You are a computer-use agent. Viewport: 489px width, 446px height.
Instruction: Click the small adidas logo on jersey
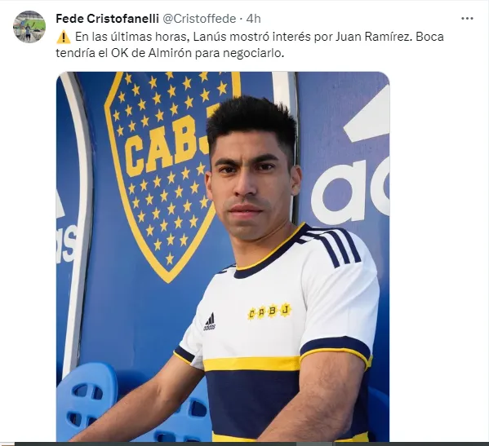pos(210,322)
